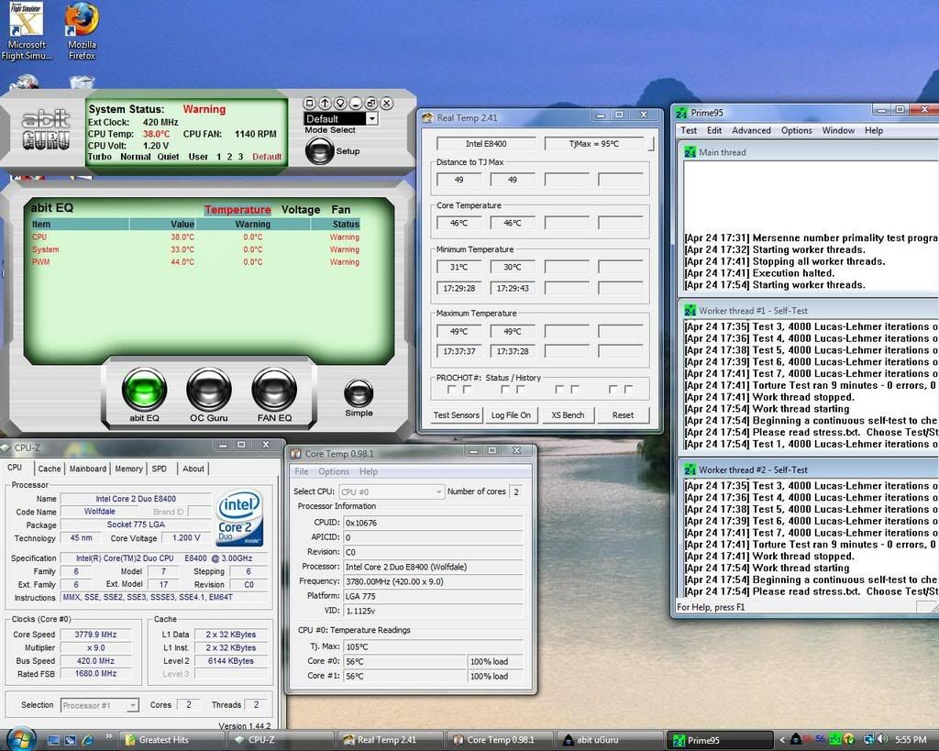This screenshot has width=939, height=751.
Task: Switch abit Guru to Simple view
Action: point(359,393)
